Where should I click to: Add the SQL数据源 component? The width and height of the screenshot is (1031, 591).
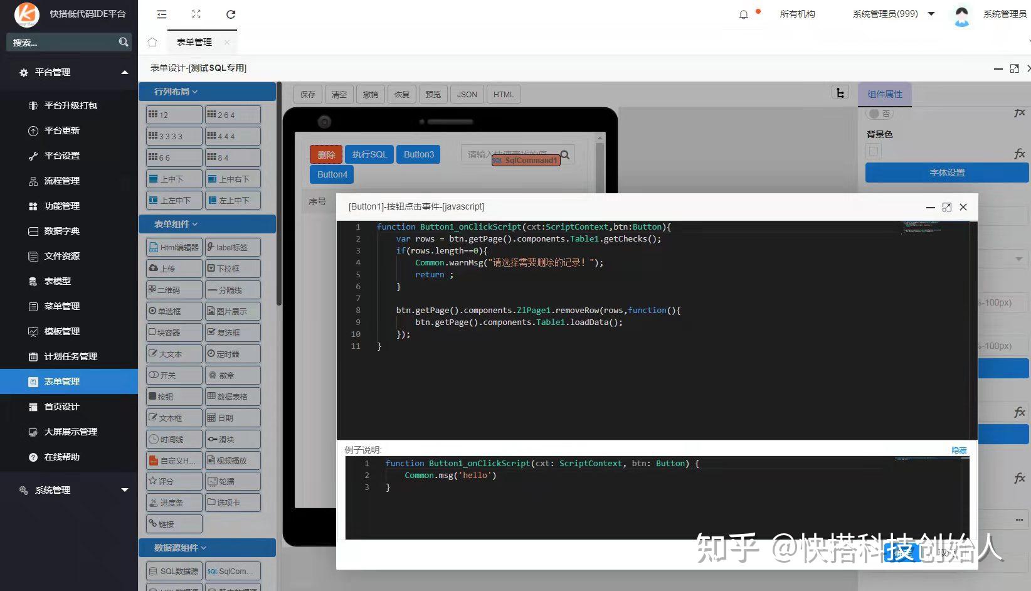pos(174,571)
